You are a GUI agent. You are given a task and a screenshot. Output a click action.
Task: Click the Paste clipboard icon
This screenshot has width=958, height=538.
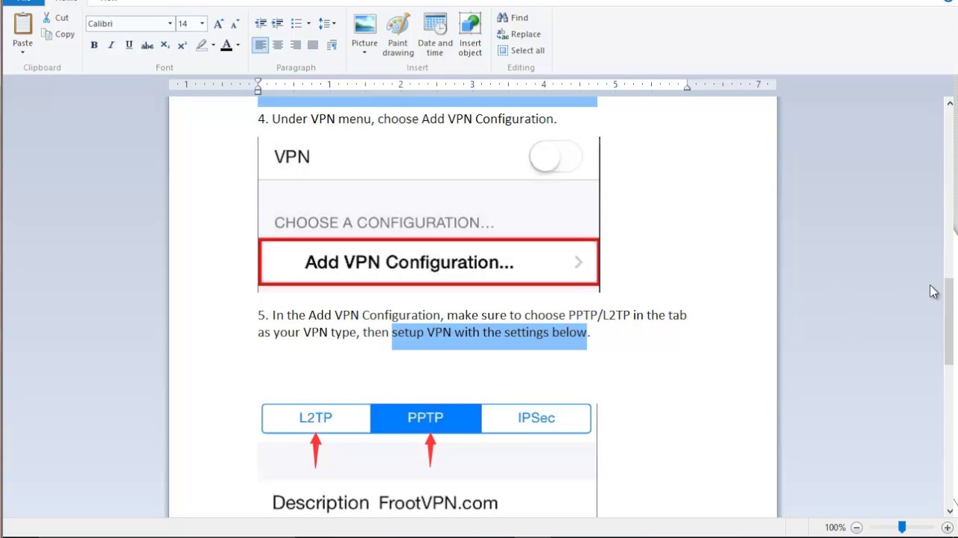click(22, 24)
